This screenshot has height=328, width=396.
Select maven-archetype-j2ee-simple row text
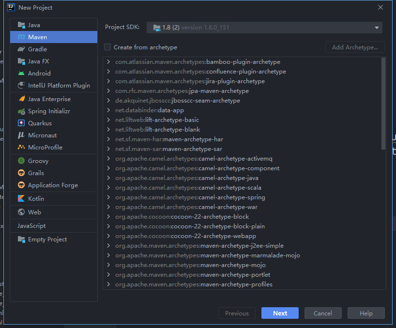[199, 246]
